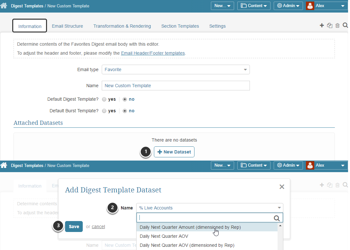Select Daily Next Quarter AOV from the list
This screenshot has width=350, height=250.
click(164, 236)
